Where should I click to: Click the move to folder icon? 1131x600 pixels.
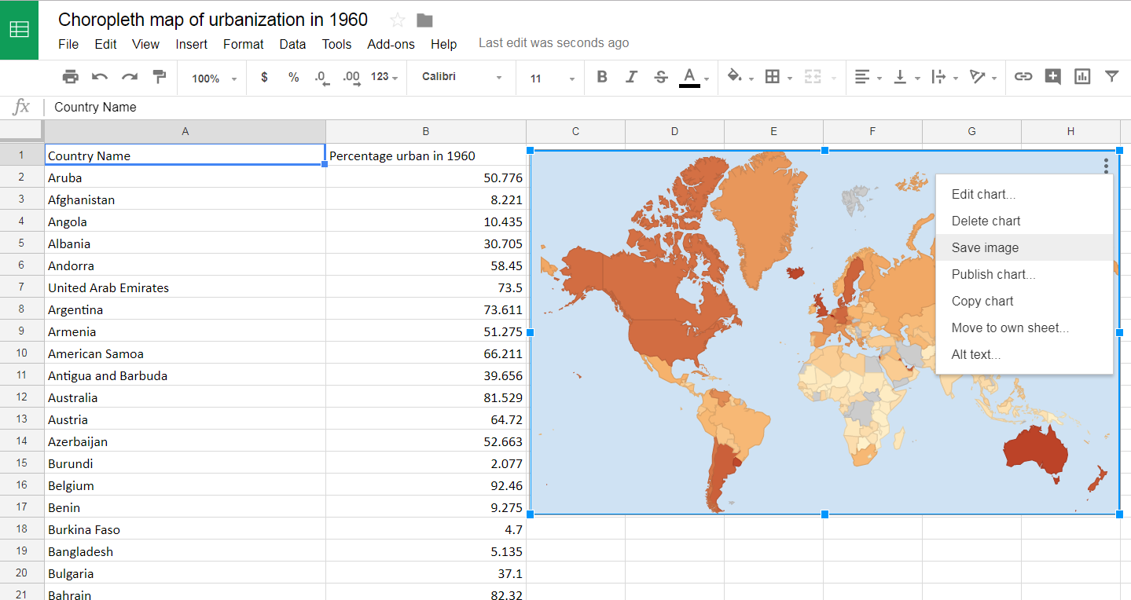pos(425,20)
